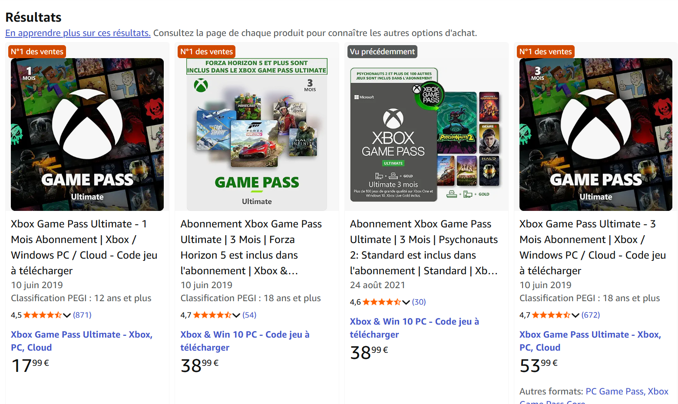View the 871 customer reviews
Screen dimensions: 678x404
point(82,315)
